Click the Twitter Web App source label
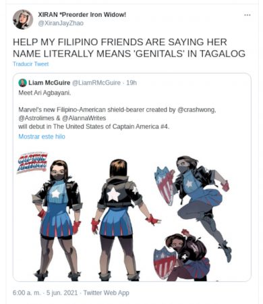The width and height of the screenshot is (263, 304). [x=107, y=293]
